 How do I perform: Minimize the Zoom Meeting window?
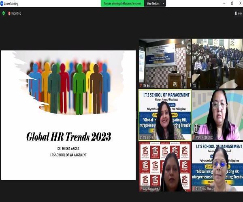point(224,3)
